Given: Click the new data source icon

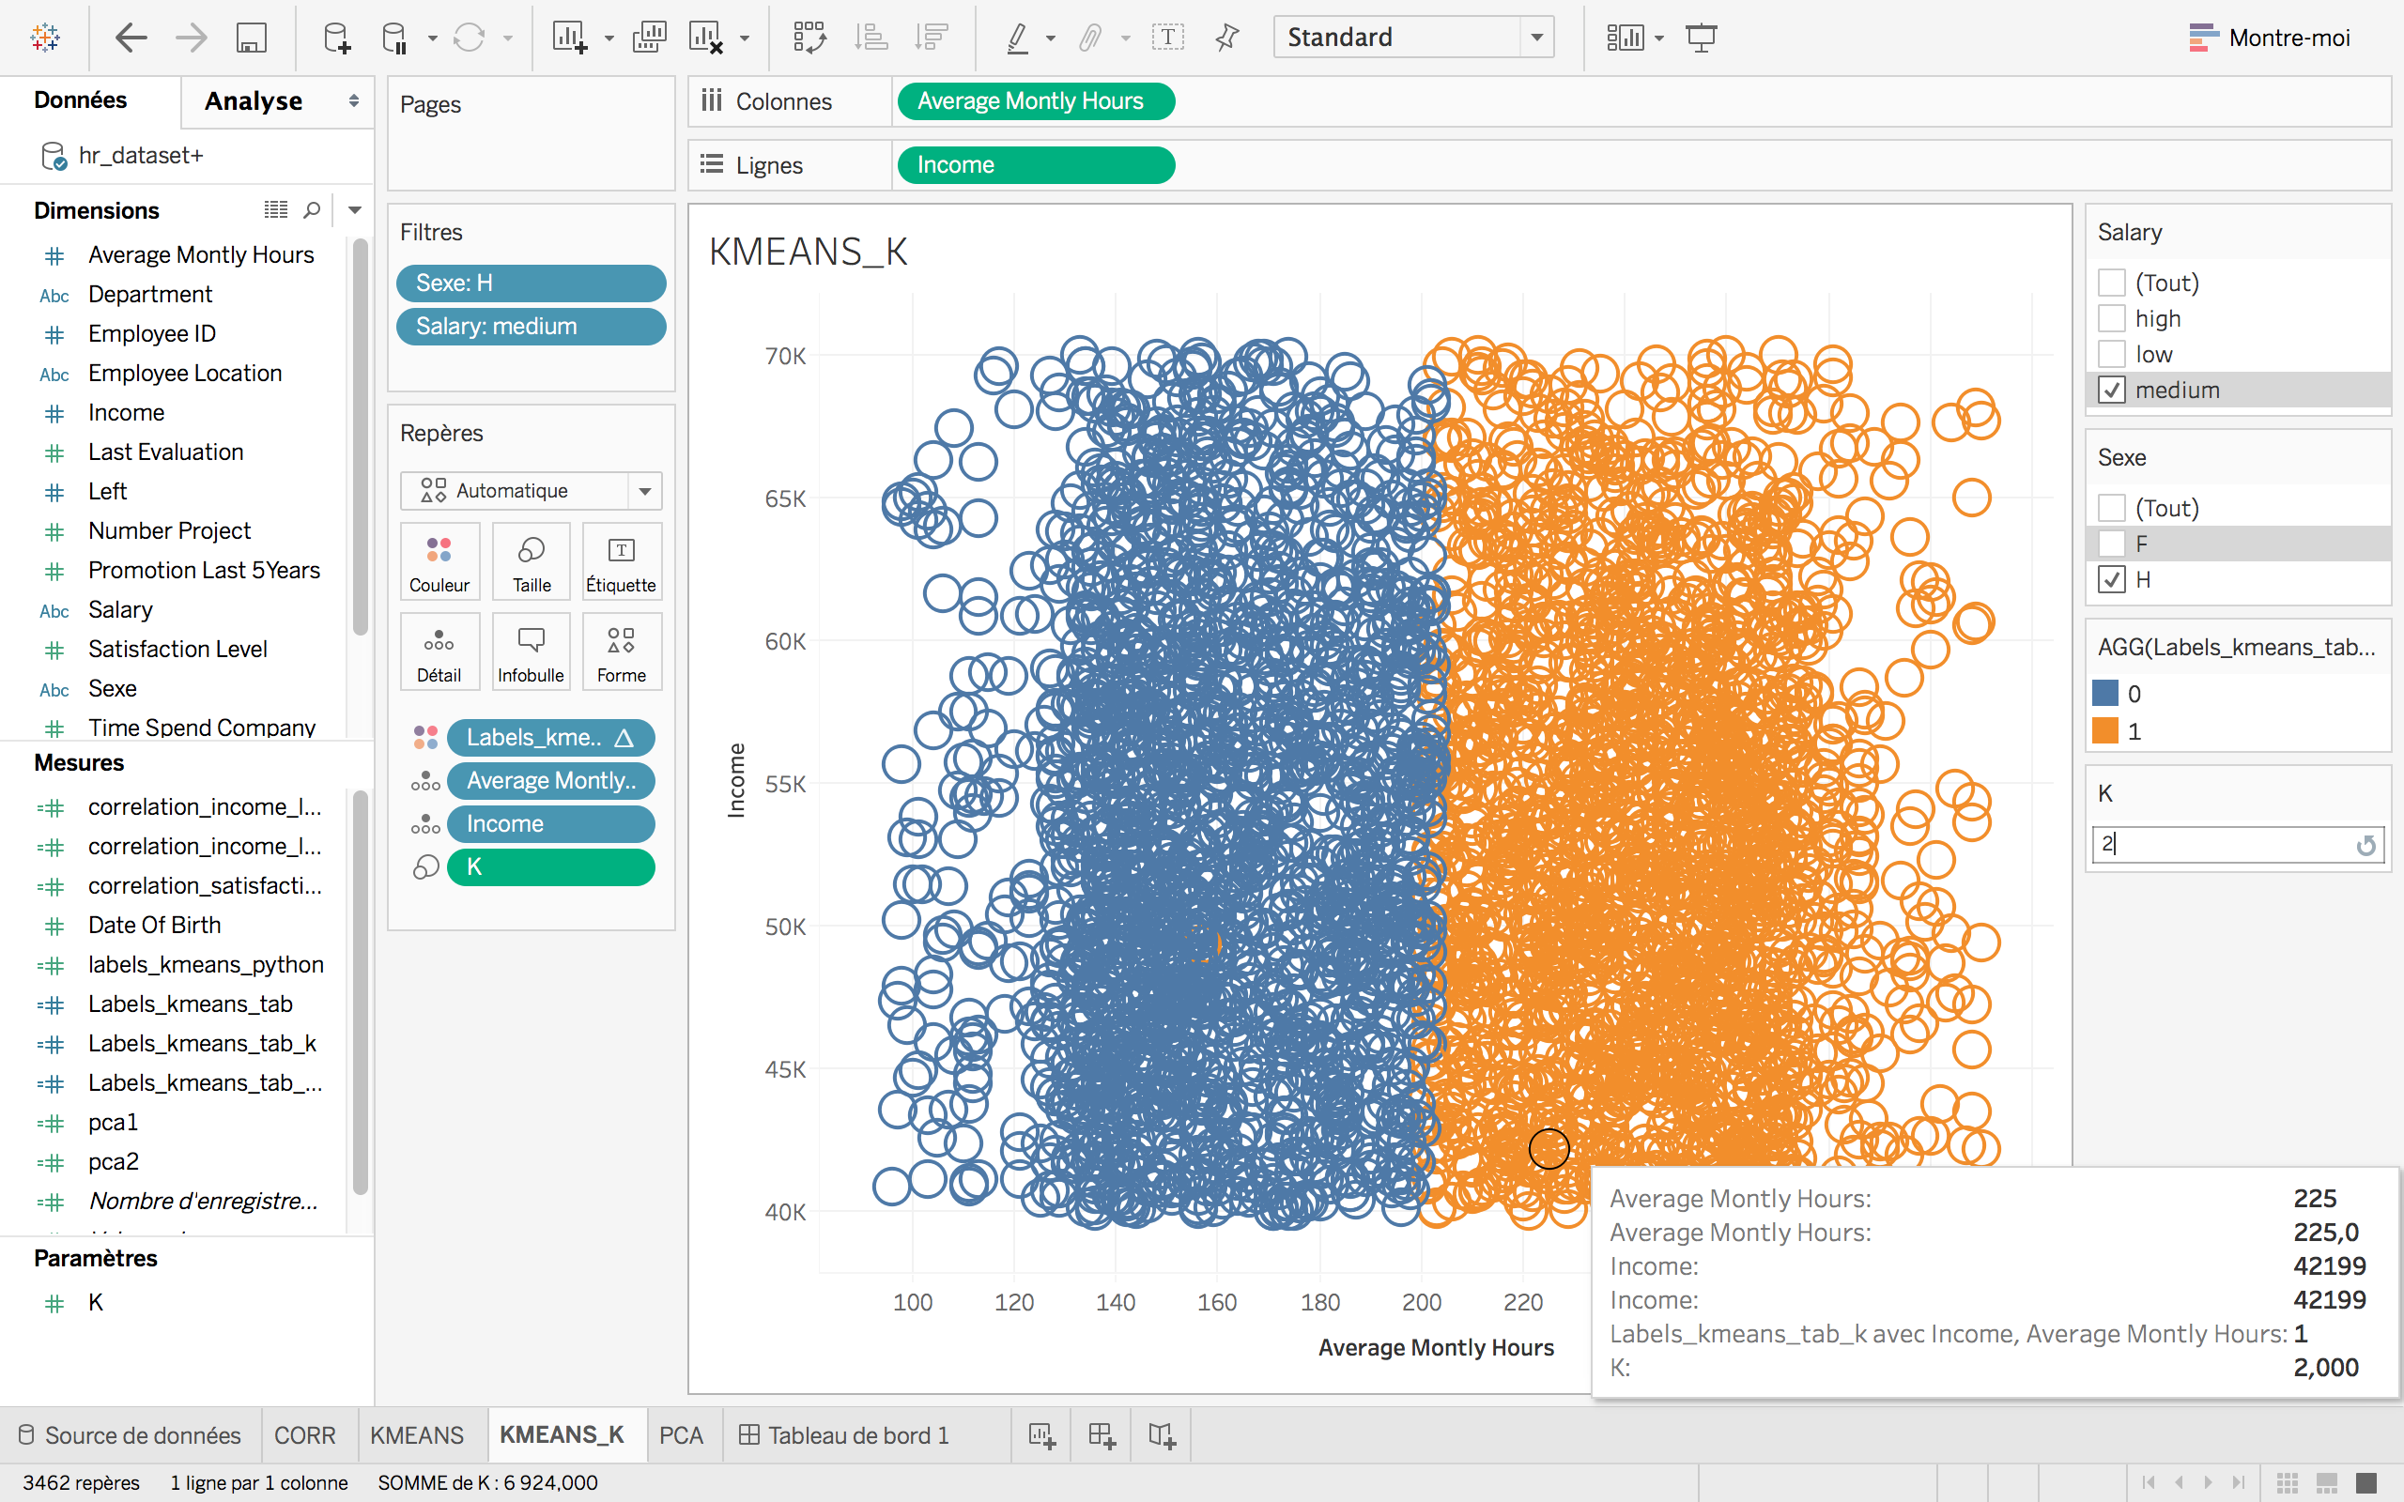Looking at the screenshot, I should pyautogui.click(x=337, y=38).
